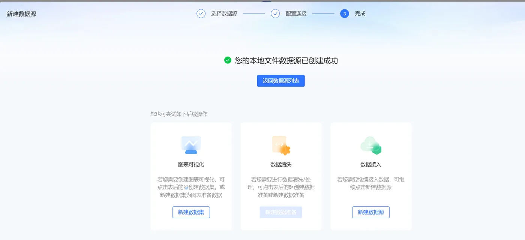The width and height of the screenshot is (525, 240).
Task: Click the disabled 新建数据准备 button
Action: point(281,212)
